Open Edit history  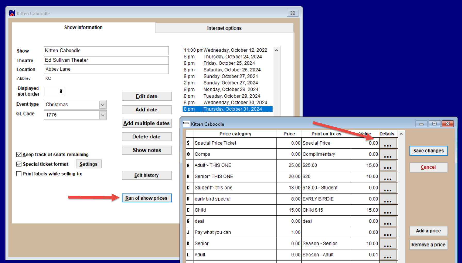click(x=147, y=175)
